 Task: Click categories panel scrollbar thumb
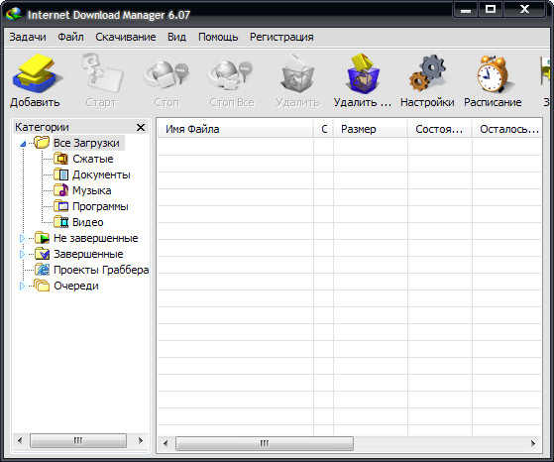[78, 441]
